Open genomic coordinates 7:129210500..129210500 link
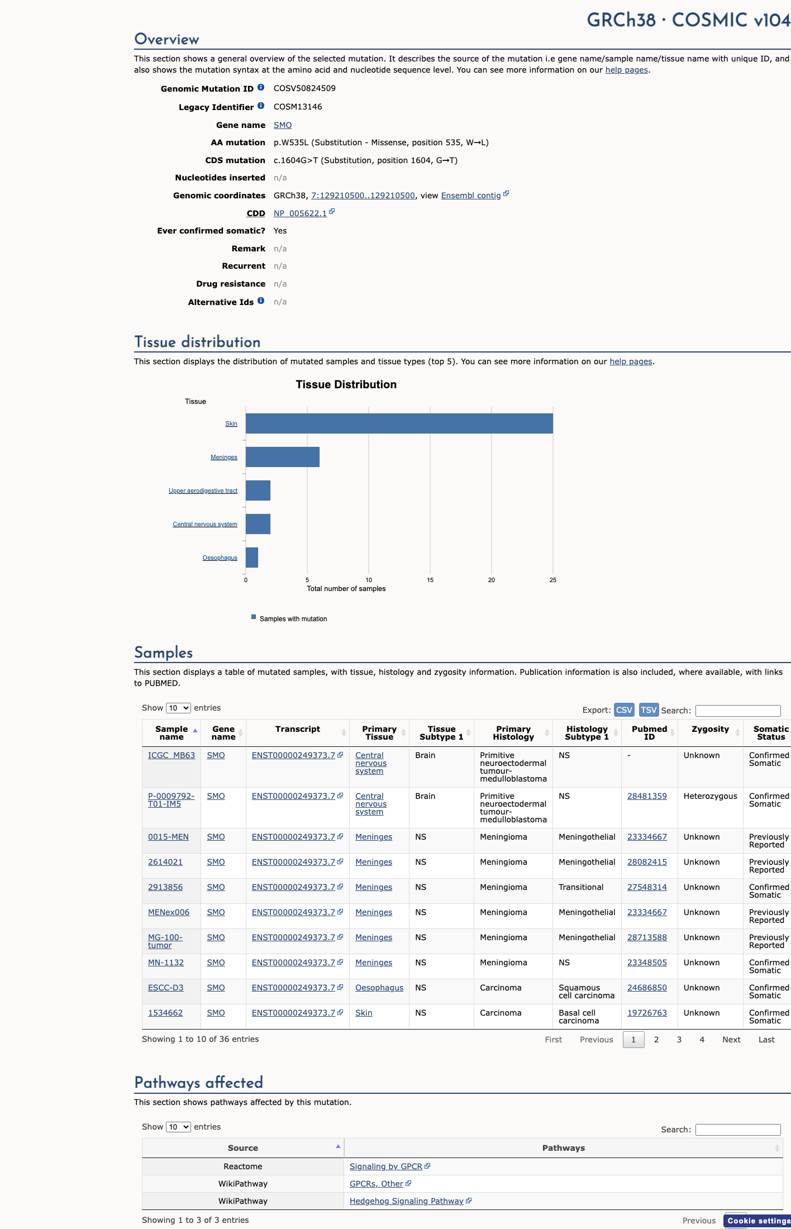791x1229 pixels. click(x=363, y=196)
